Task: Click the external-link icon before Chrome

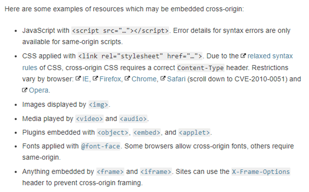Action: pos(127,78)
